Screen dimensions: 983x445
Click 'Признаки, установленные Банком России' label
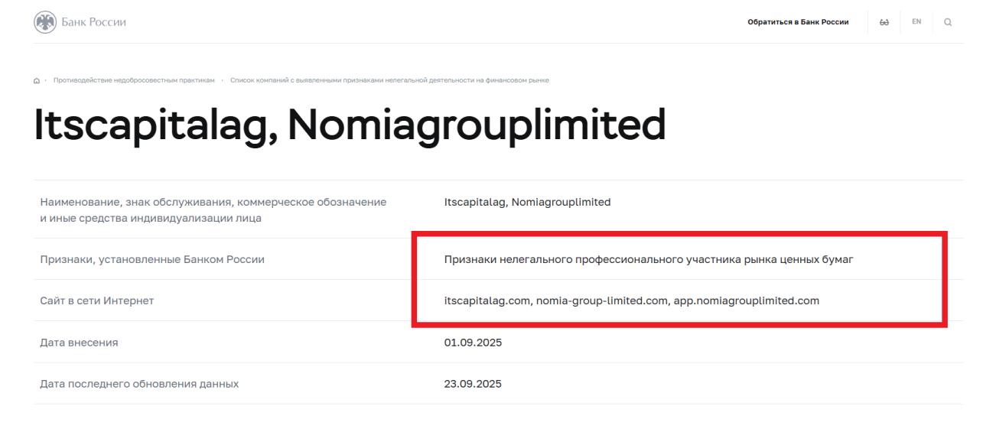pos(152,259)
